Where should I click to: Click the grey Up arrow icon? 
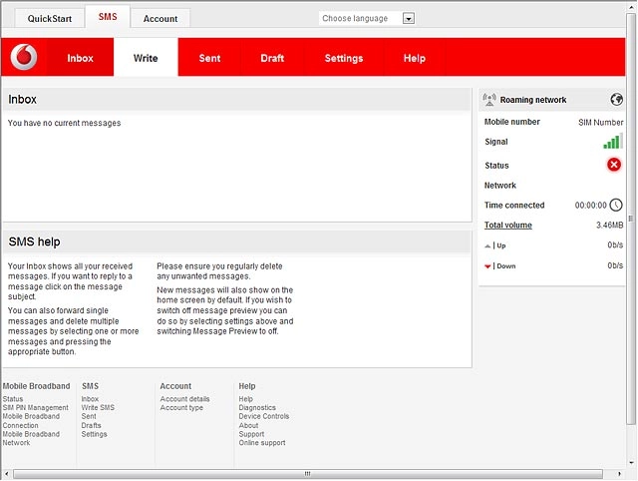[487, 245]
